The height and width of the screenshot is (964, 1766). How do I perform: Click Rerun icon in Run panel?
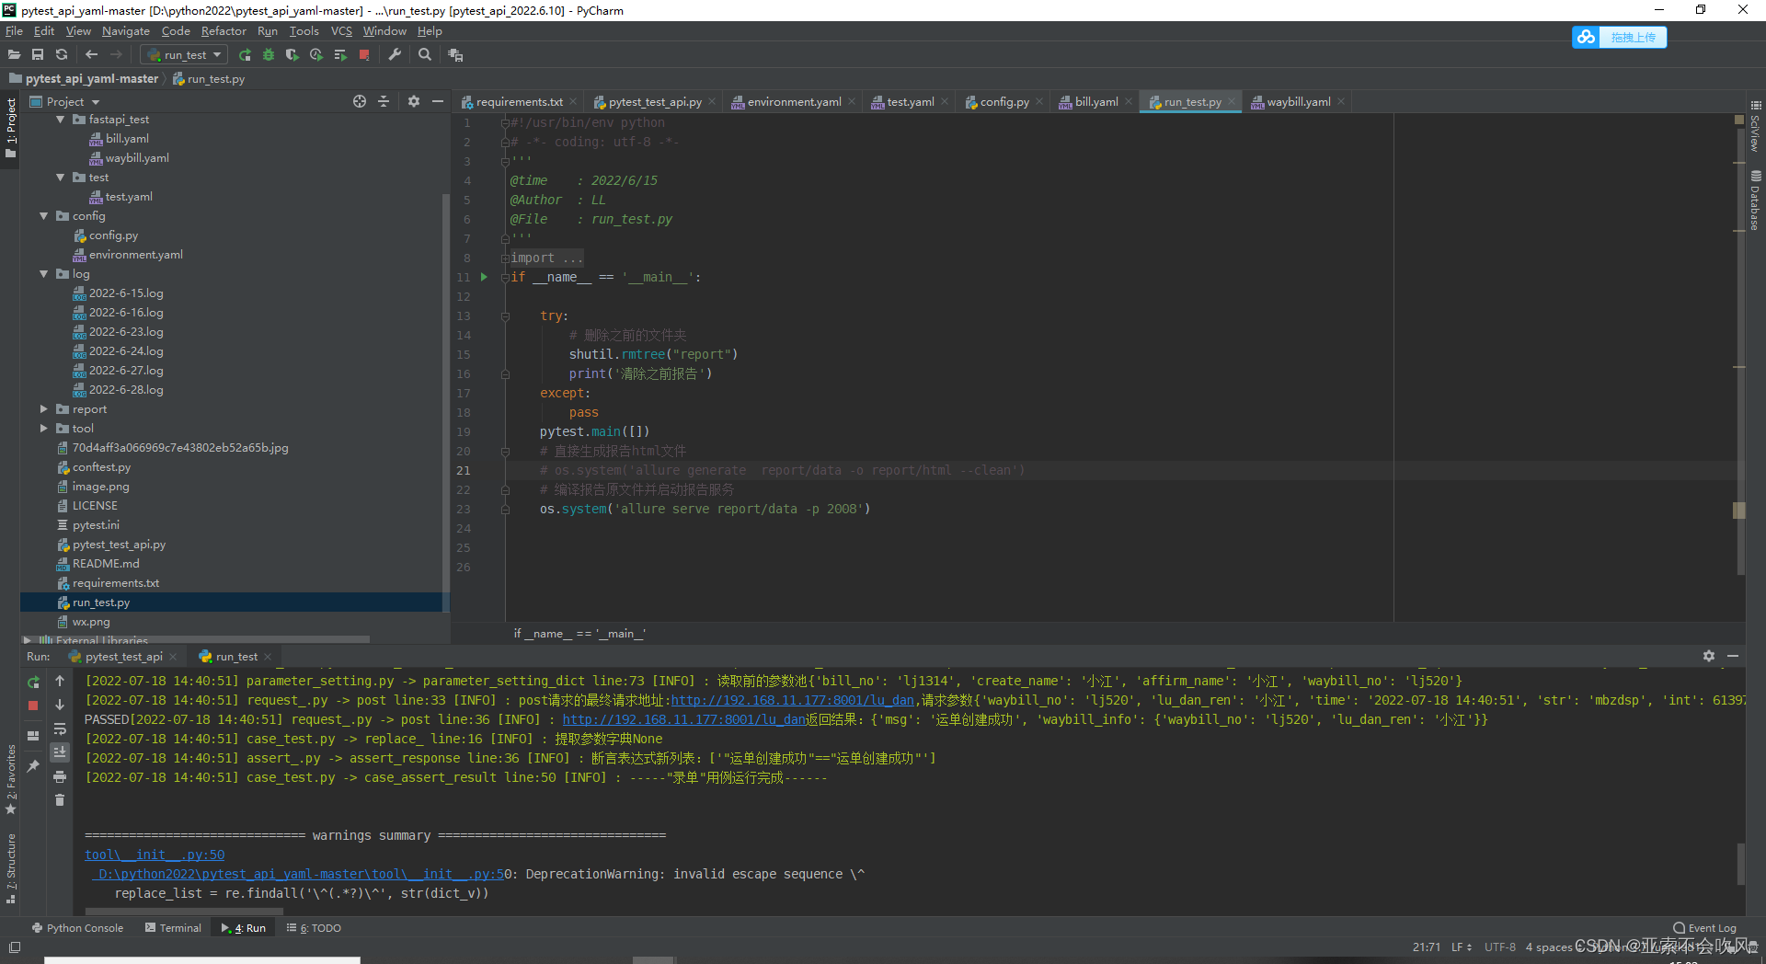pos(33,683)
